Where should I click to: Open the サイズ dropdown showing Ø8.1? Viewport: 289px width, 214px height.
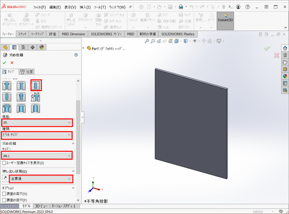click(x=37, y=156)
